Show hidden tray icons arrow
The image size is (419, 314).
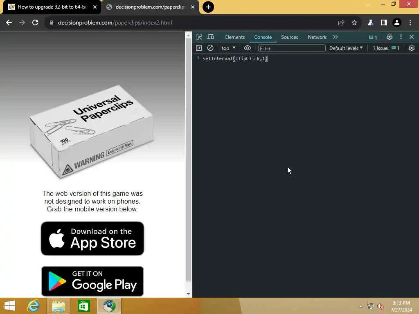pyautogui.click(x=361, y=306)
